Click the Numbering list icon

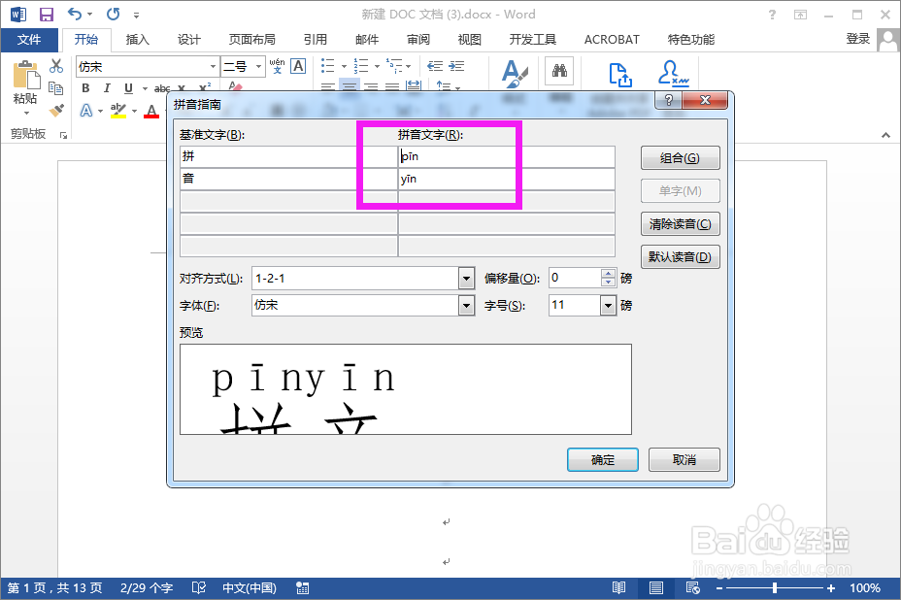[x=361, y=66]
